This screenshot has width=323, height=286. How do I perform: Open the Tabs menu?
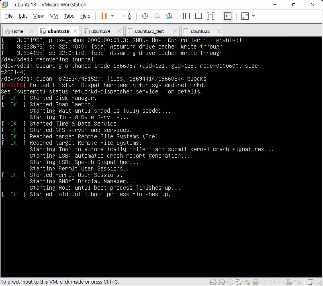pyautogui.click(x=69, y=16)
